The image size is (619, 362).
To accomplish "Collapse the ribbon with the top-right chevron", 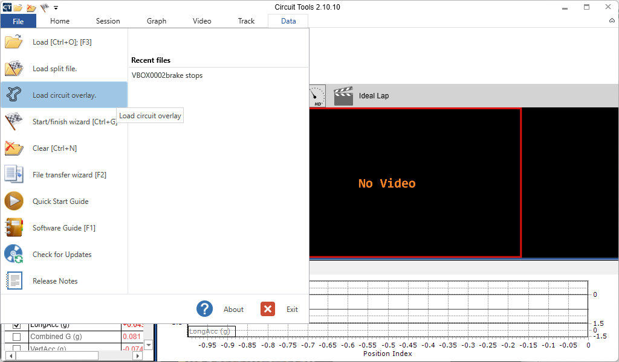I will (x=612, y=21).
